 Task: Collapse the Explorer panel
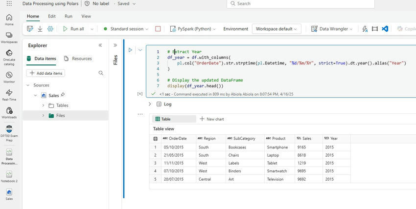pyautogui.click(x=100, y=45)
